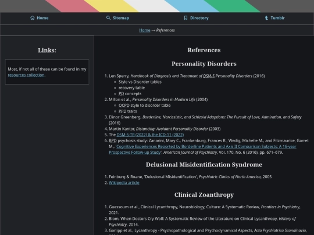Follow the Home breadcrumb link

pyautogui.click(x=145, y=30)
